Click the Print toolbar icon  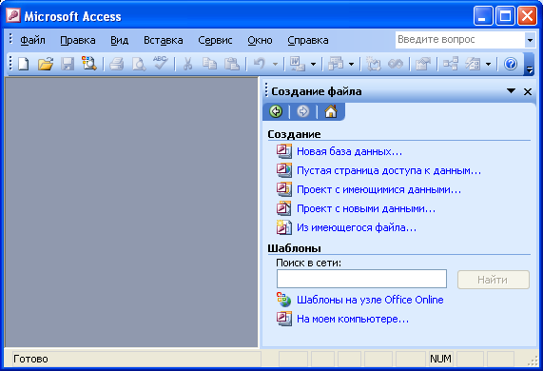(117, 64)
